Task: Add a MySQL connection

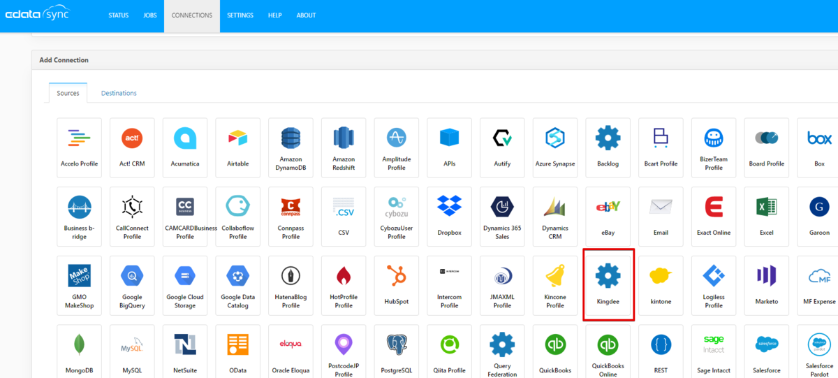Action: (132, 351)
